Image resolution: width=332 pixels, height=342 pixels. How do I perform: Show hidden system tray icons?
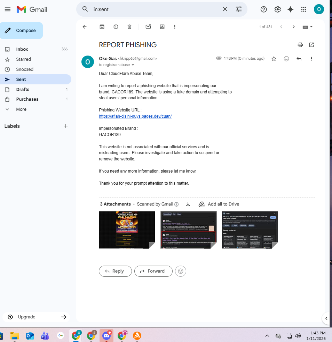click(x=267, y=336)
